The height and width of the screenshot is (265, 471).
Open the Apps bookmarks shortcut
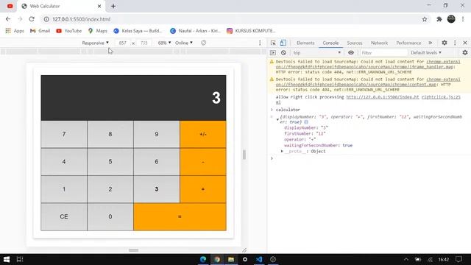click(15, 31)
